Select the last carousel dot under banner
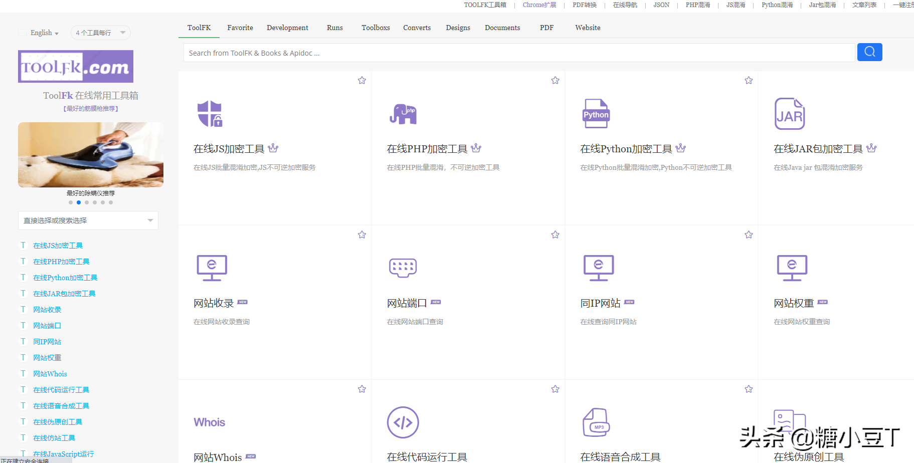 111,202
